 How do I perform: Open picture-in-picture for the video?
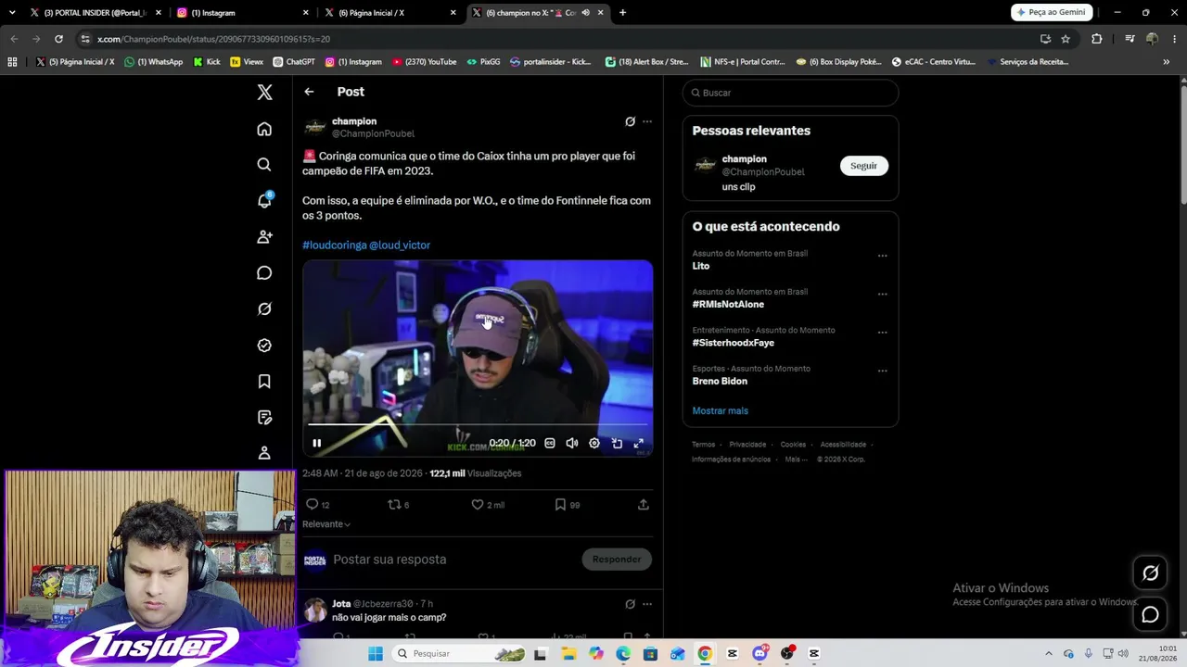click(617, 444)
